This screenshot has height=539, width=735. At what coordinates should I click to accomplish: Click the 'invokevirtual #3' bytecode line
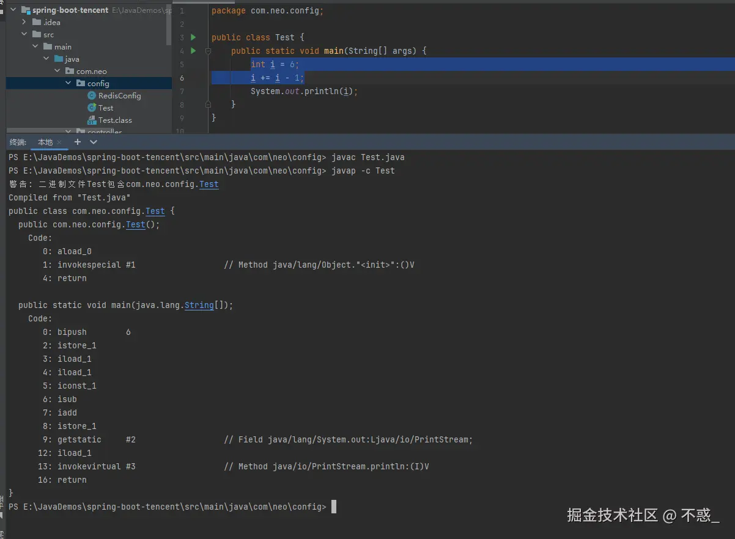[x=234, y=466]
